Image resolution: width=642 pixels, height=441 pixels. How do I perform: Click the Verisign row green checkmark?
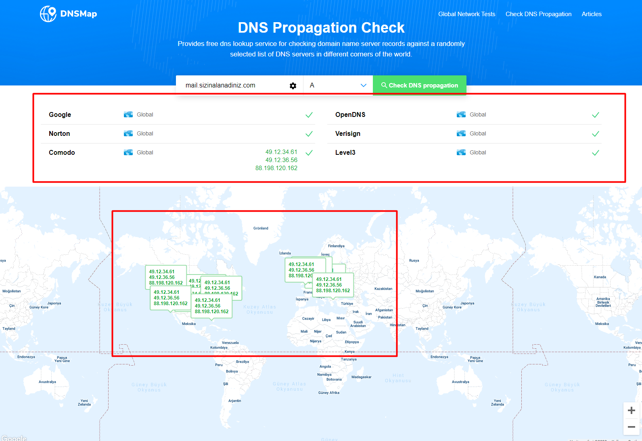pyautogui.click(x=596, y=134)
